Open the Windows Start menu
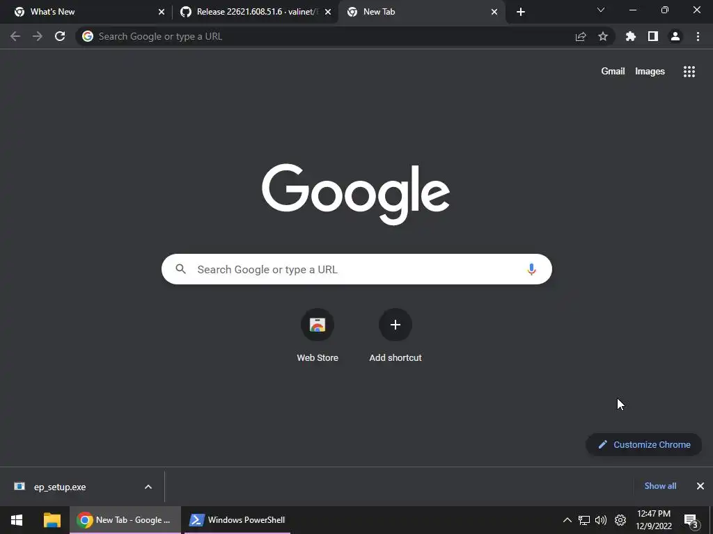The height and width of the screenshot is (534, 713). (x=17, y=520)
